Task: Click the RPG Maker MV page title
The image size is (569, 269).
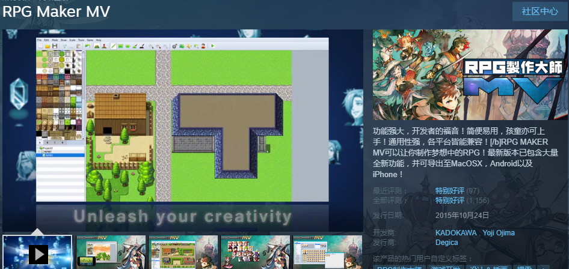Action: [57, 12]
